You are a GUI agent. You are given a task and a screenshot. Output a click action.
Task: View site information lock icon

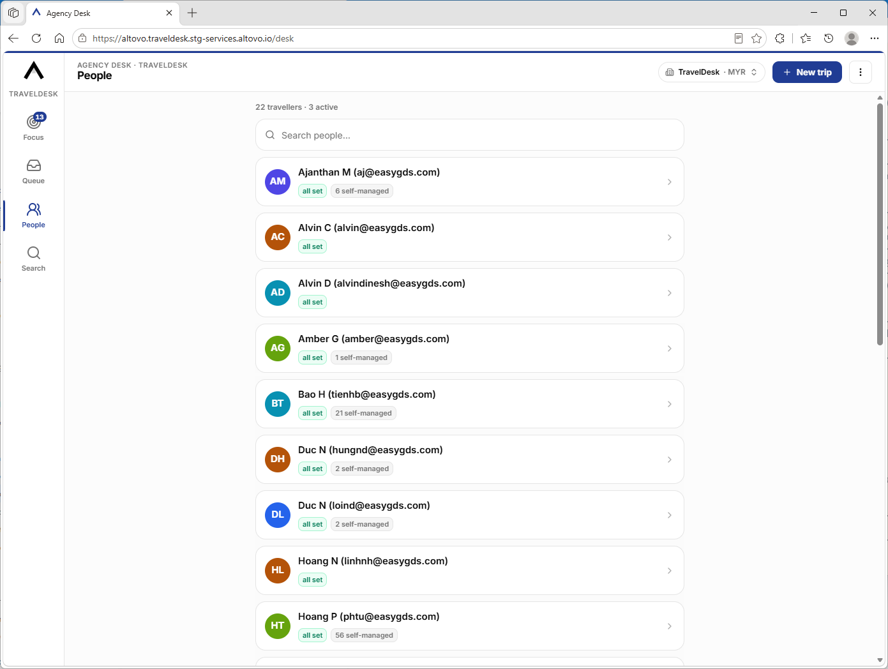pos(82,38)
